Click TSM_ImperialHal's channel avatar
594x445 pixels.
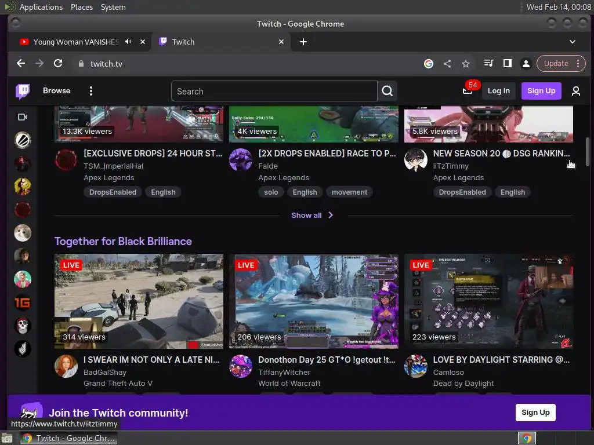[66, 160]
